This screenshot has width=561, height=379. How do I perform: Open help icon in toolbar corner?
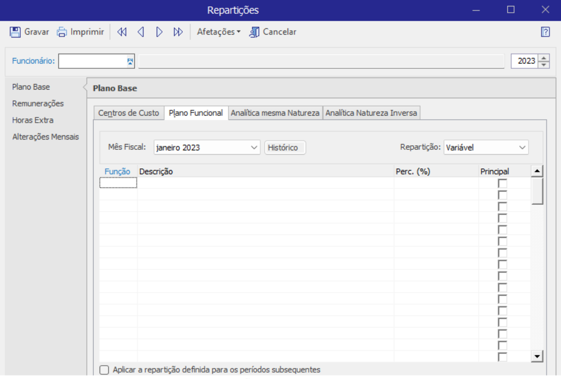545,32
